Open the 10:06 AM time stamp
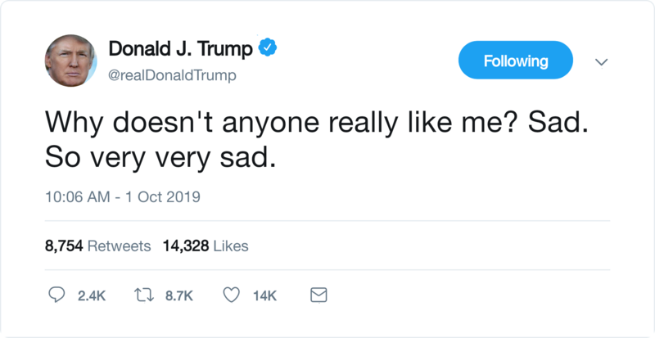Screen dimensions: 655x338 pos(77,196)
